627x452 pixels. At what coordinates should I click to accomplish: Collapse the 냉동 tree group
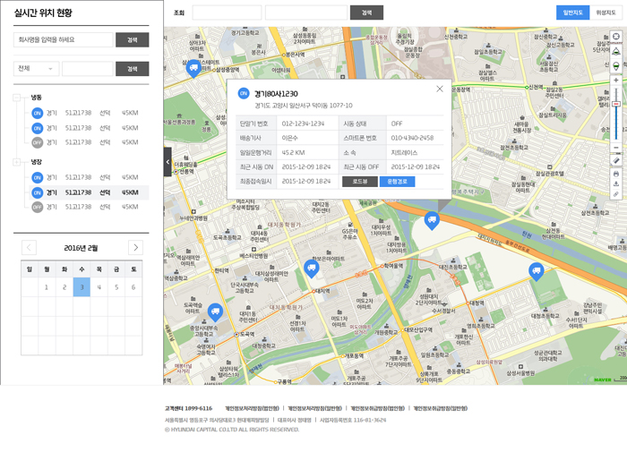[x=17, y=98]
